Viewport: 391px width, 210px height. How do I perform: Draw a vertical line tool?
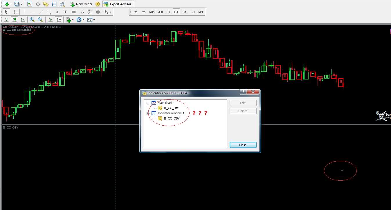[25, 12]
